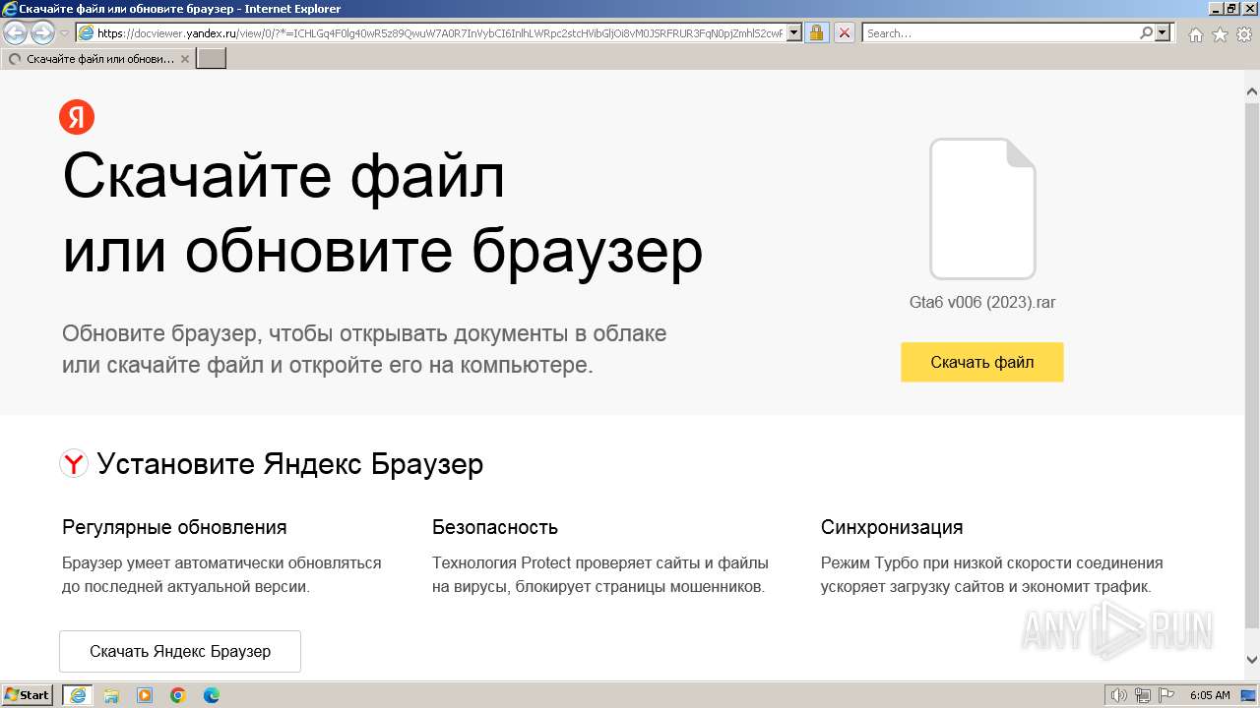
Task: Download the file with 'Скачать файл' button
Action: click(x=982, y=362)
